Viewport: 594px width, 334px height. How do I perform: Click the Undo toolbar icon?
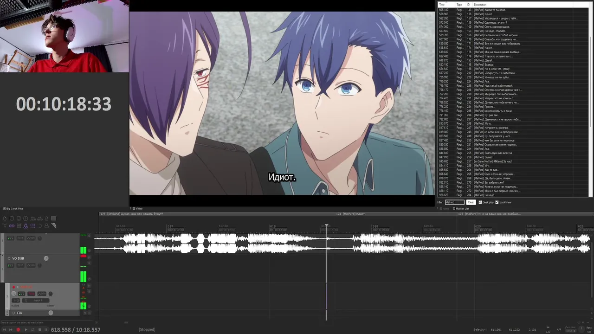coord(32,219)
